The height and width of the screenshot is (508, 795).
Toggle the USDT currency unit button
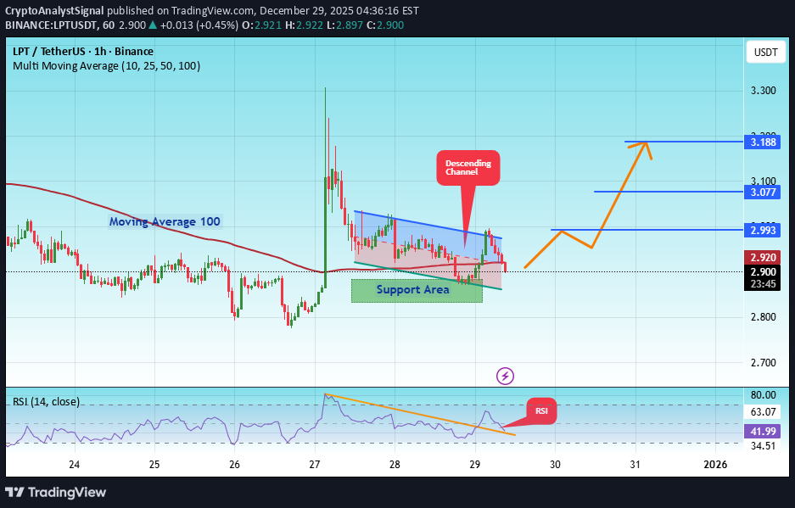(764, 52)
